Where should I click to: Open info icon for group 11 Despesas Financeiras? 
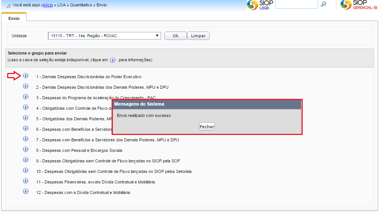26,181
